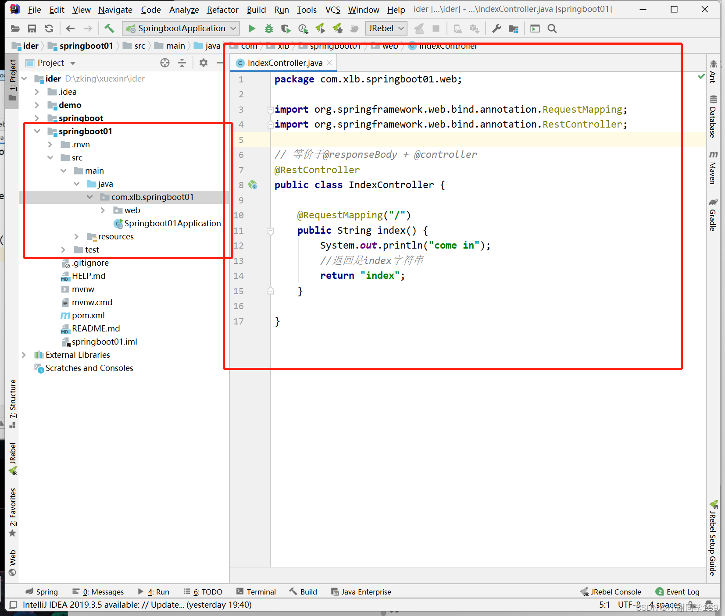725x616 pixels.
Task: Toggle the left-side JRebel panel
Action: pyautogui.click(x=13, y=459)
